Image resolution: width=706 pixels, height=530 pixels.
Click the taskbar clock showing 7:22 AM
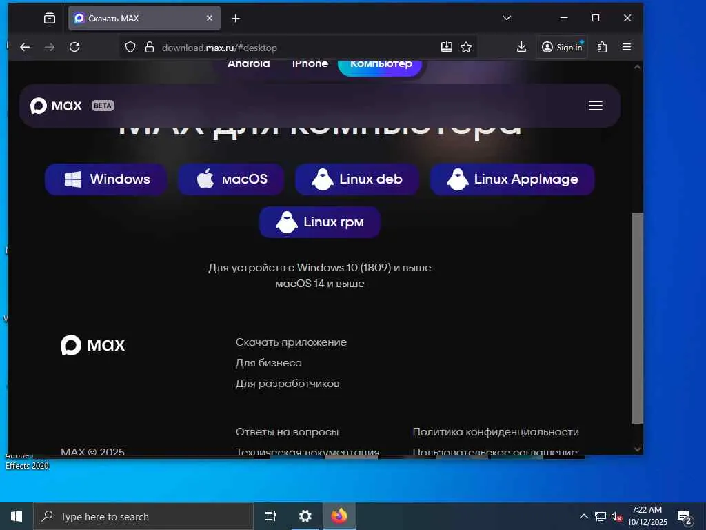[x=647, y=516]
